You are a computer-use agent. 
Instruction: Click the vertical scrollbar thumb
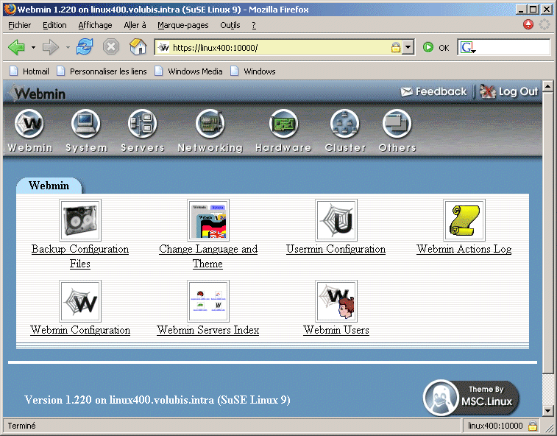[547, 233]
